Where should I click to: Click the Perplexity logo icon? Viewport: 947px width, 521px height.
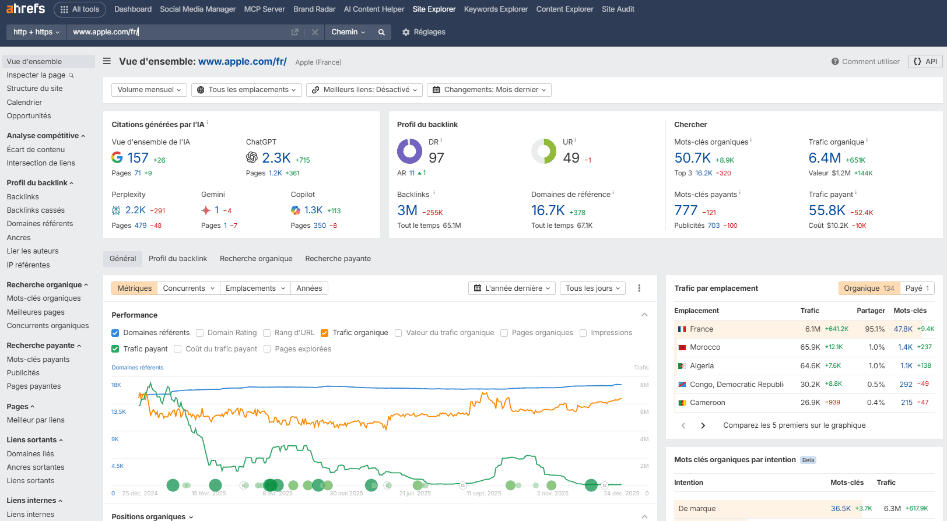[116, 210]
